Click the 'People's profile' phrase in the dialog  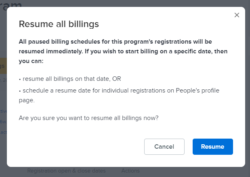[197, 91]
